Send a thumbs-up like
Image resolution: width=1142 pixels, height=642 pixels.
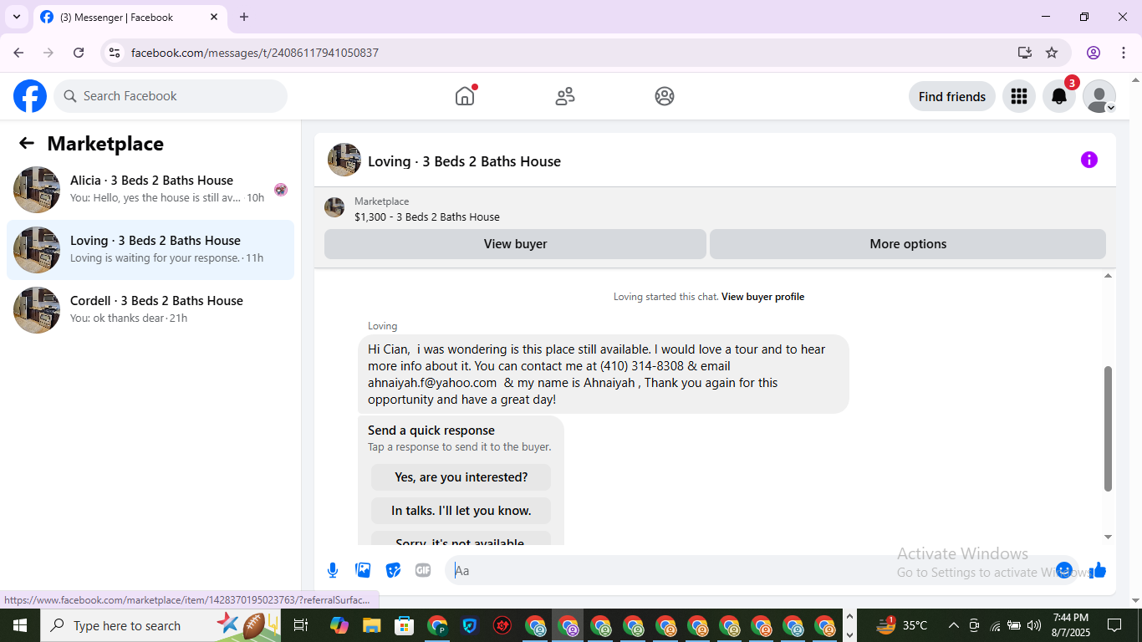[1098, 570]
